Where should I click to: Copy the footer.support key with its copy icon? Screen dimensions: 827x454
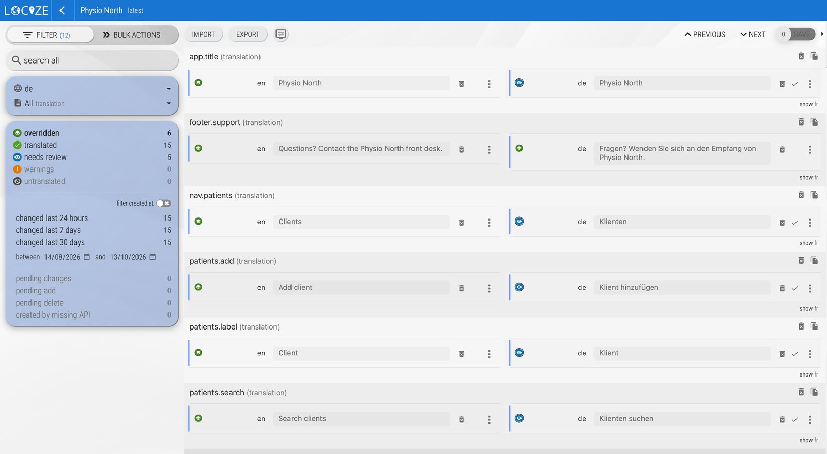pyautogui.click(x=814, y=122)
